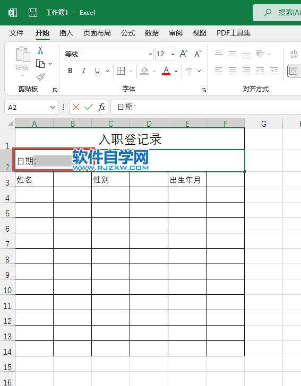Save the workbook using floppy disk icon
This screenshot has height=386, width=301.
[33, 12]
